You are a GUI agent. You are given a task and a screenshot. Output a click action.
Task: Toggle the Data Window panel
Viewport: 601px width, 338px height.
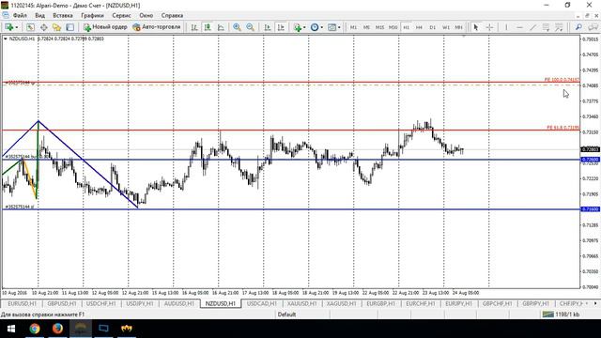click(x=44, y=27)
